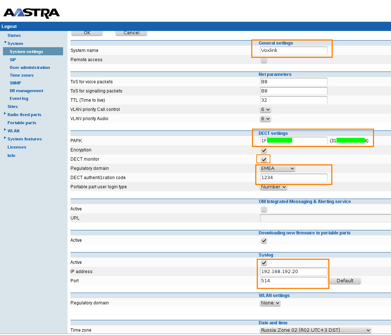
Task: Go to Time zones page
Action: pyautogui.click(x=21, y=75)
